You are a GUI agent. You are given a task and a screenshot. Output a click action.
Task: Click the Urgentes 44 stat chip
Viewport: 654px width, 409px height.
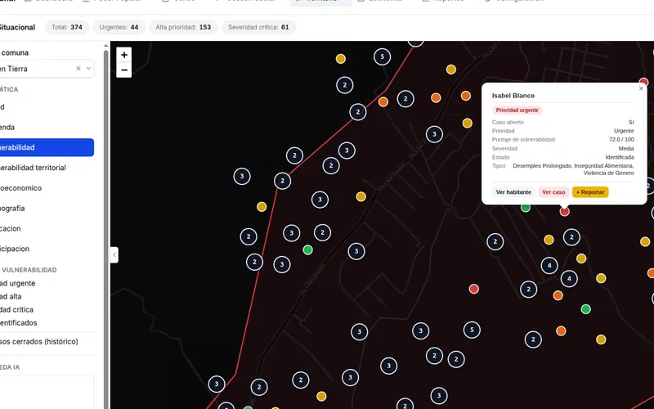[119, 27]
